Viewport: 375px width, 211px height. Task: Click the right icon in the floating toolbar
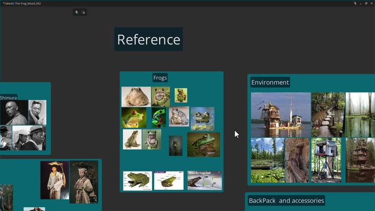[x=84, y=12]
